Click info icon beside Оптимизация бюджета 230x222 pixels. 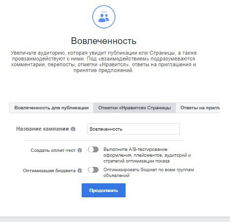(80, 171)
